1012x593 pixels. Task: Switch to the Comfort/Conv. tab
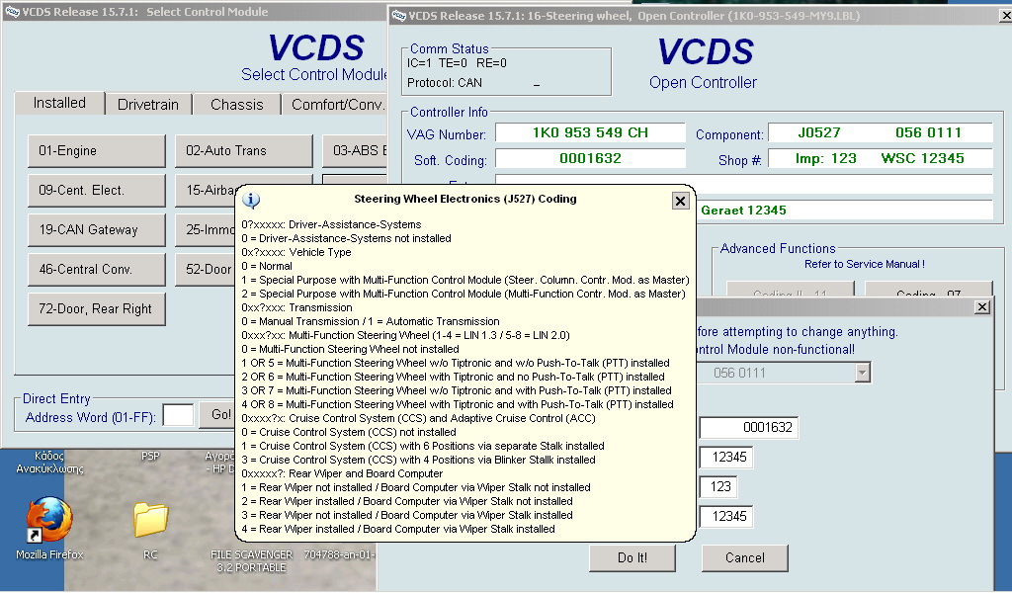coord(336,105)
